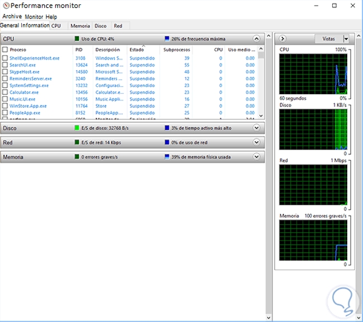Select all processes via the Proceso header checkbox
The image size is (363, 322).
point(5,50)
